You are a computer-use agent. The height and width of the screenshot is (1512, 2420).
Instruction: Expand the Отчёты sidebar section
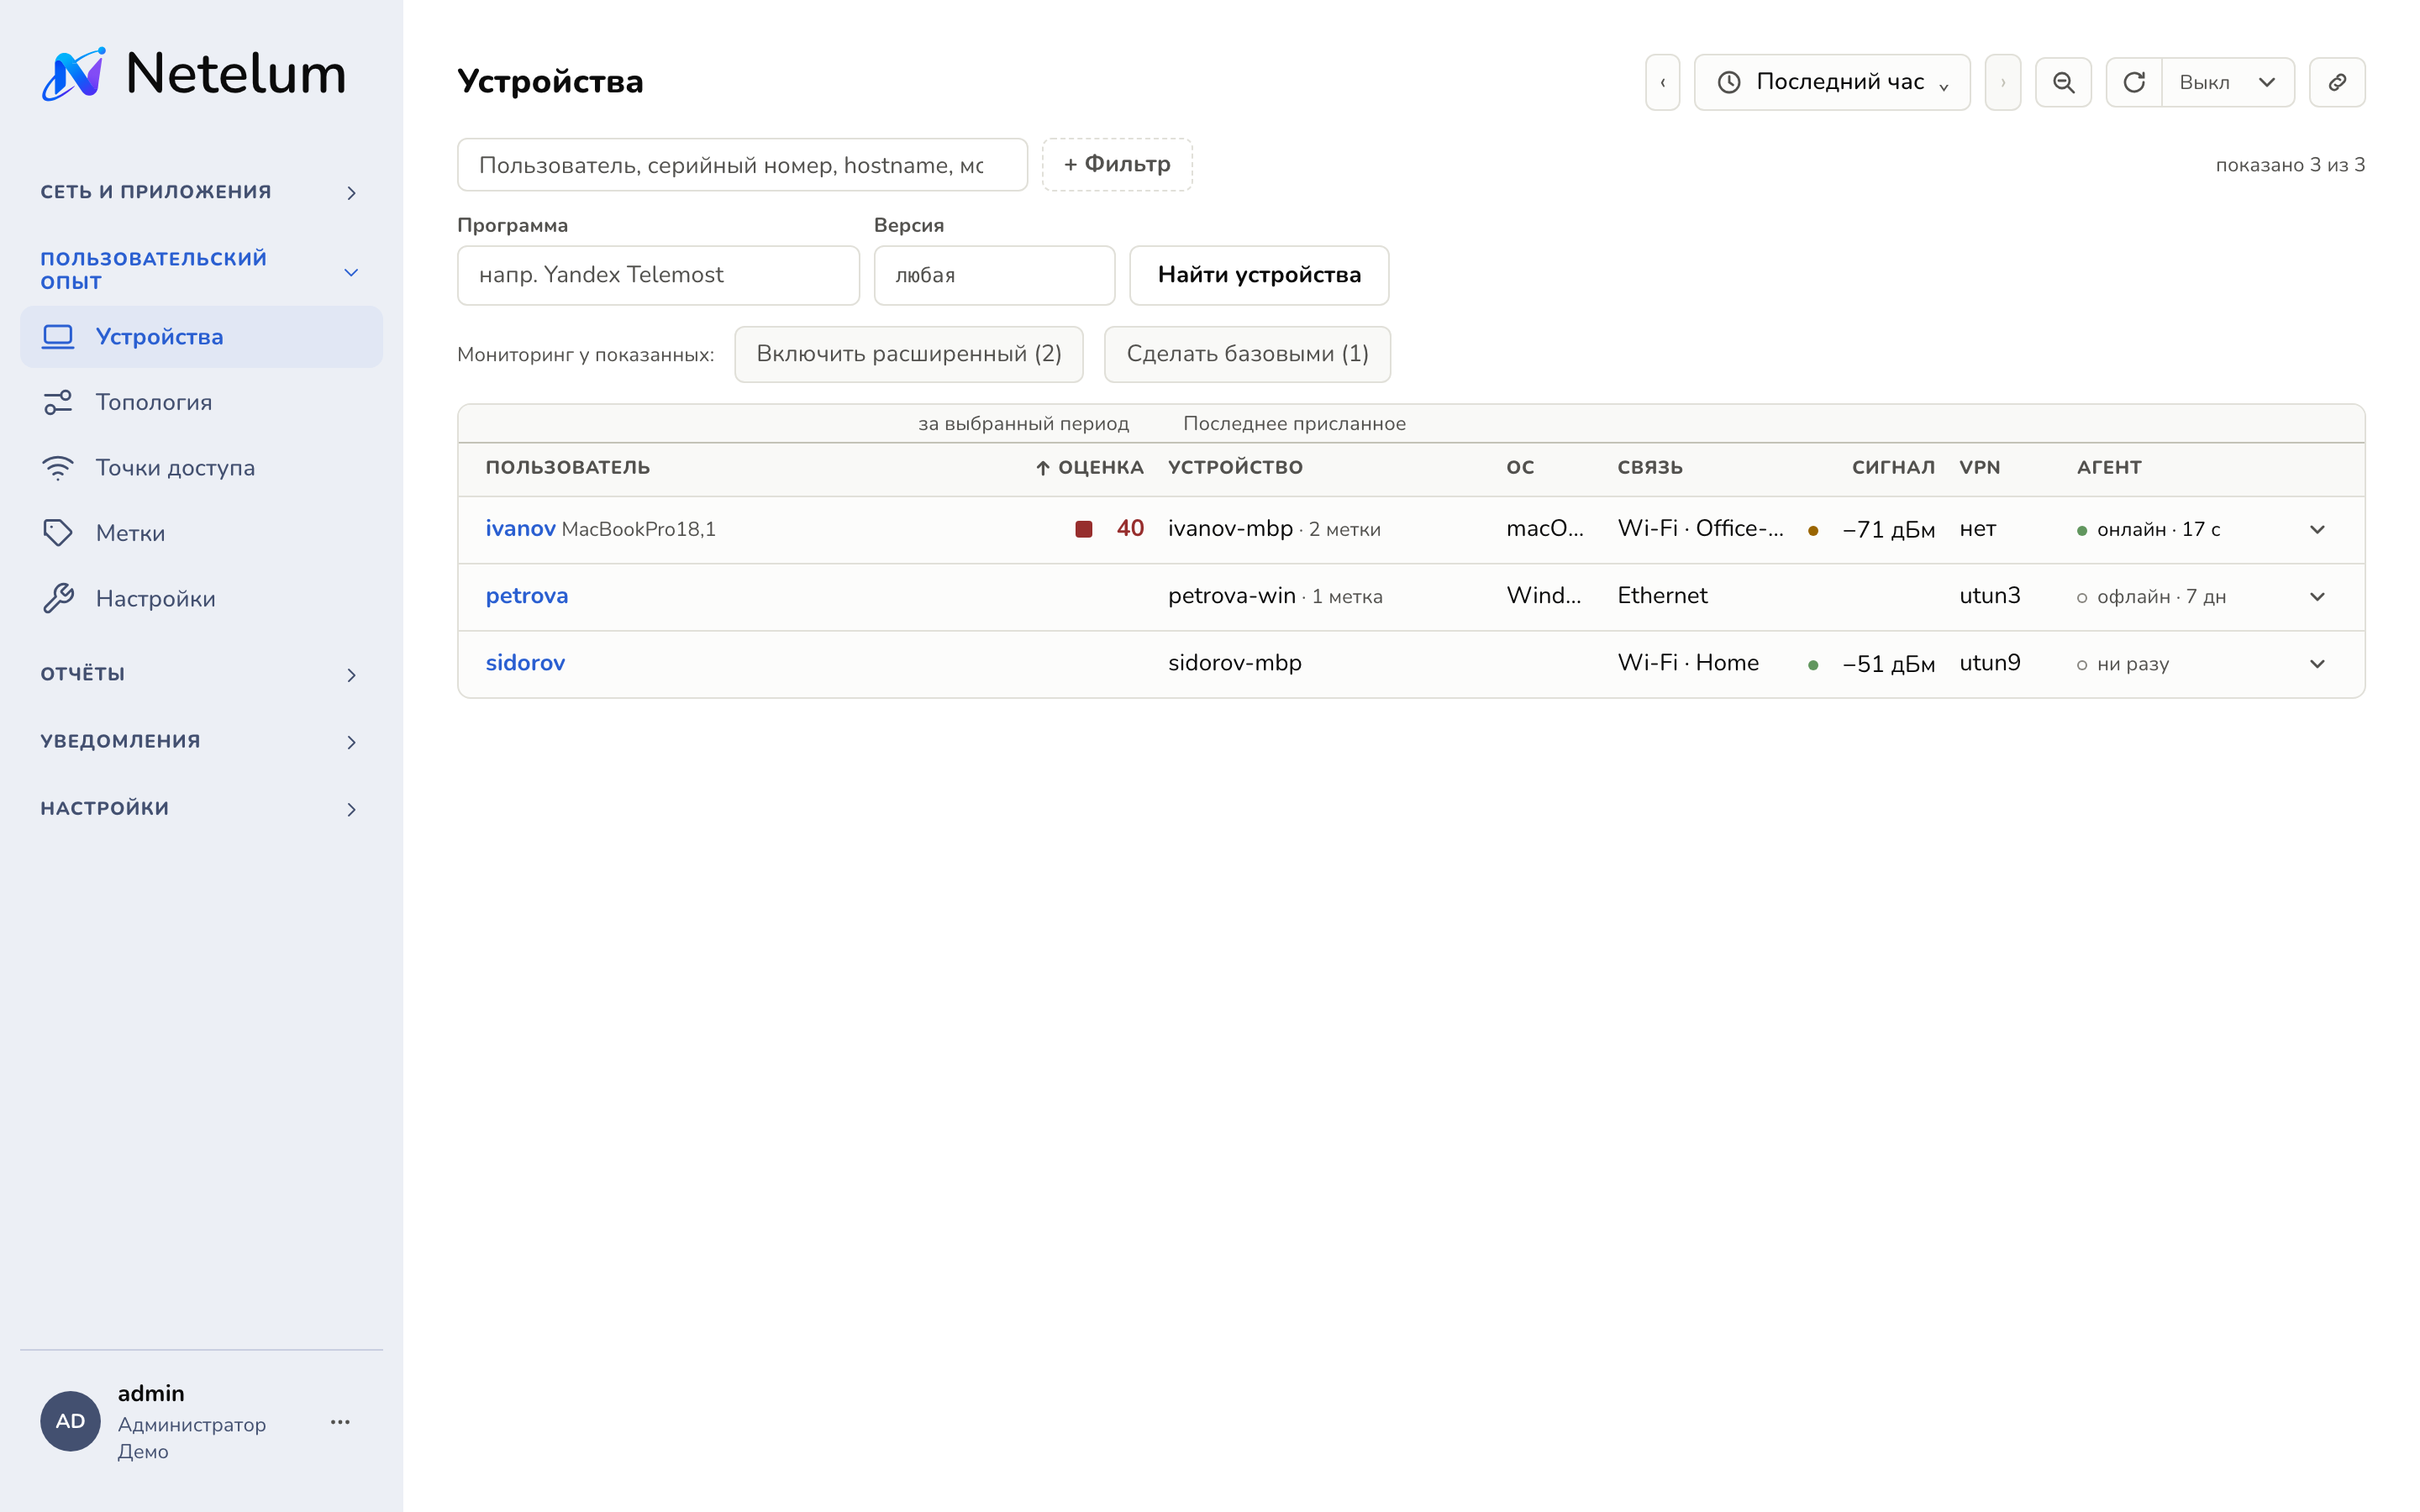click(201, 674)
